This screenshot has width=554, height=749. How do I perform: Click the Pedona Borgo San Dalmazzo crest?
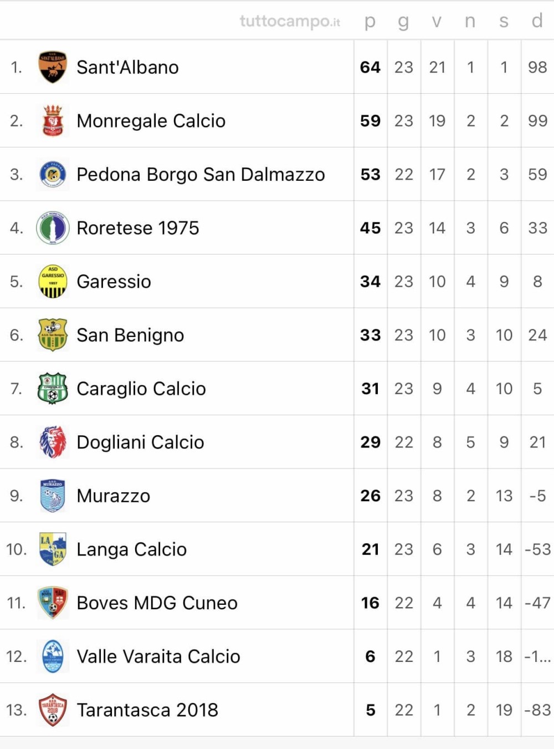click(53, 174)
